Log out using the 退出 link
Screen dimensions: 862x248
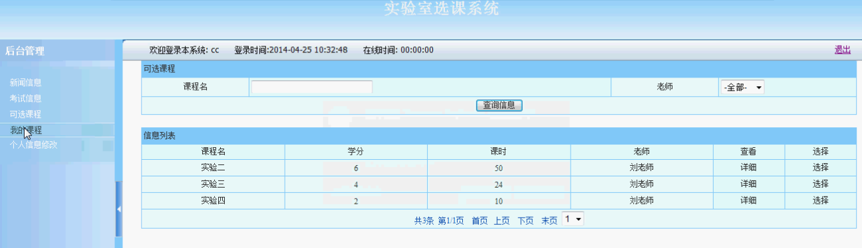(843, 50)
